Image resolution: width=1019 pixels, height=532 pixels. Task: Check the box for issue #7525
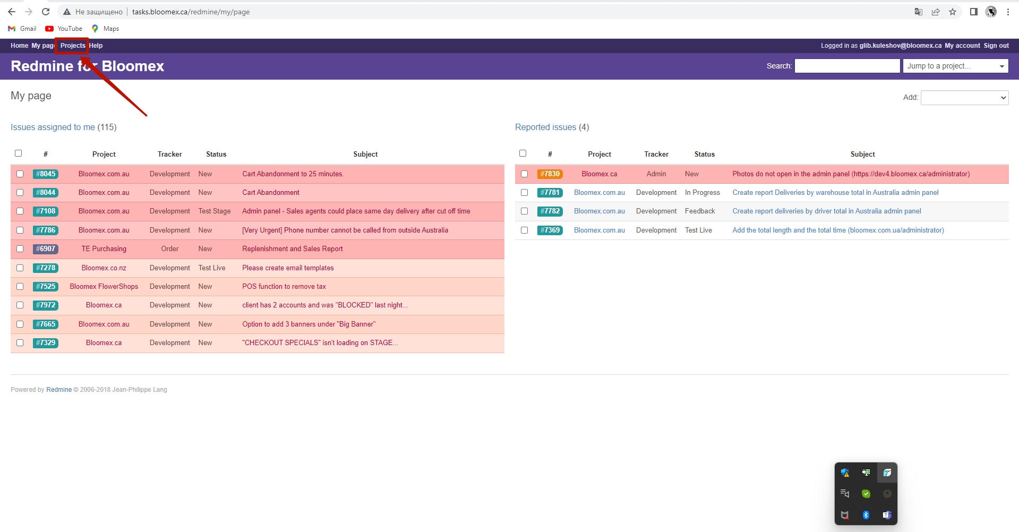click(x=20, y=286)
